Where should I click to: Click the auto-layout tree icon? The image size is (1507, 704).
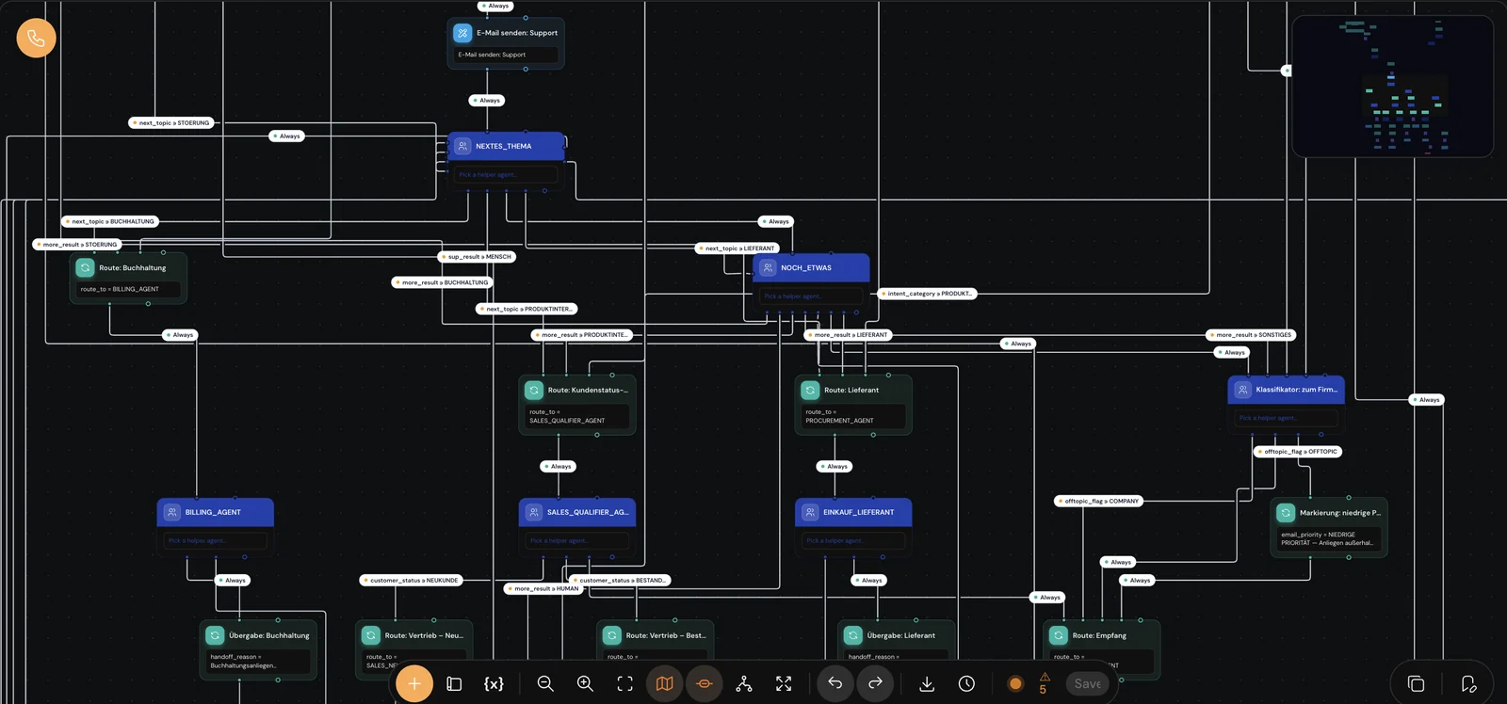[x=744, y=684]
